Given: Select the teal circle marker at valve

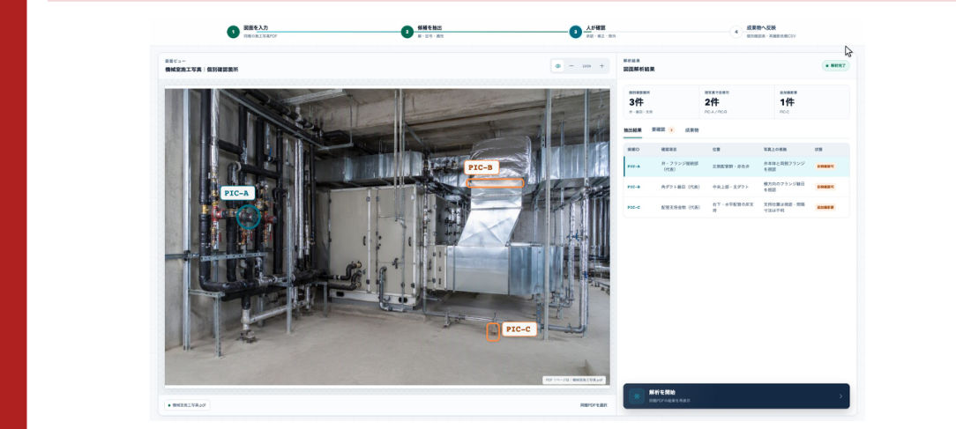Looking at the screenshot, I should point(248,217).
